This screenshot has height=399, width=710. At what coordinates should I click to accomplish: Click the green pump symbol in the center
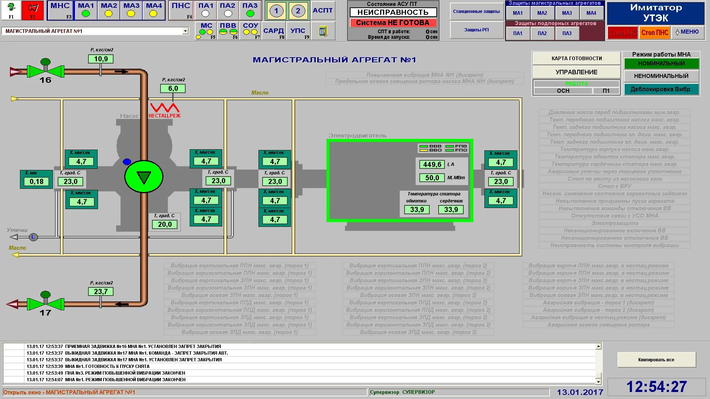coord(144,177)
